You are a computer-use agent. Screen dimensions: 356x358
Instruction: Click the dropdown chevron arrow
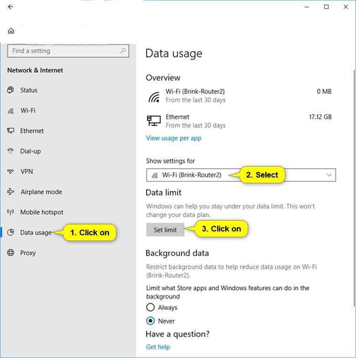pyautogui.click(x=329, y=175)
